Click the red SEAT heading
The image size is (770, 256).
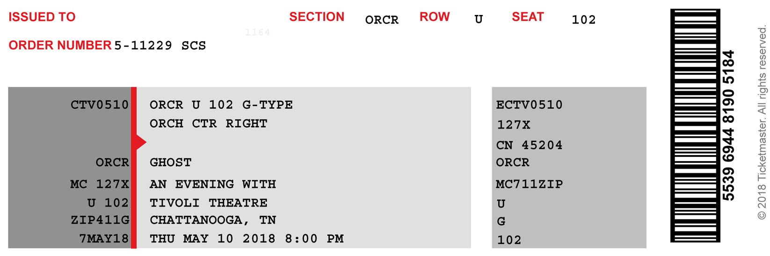point(528,17)
